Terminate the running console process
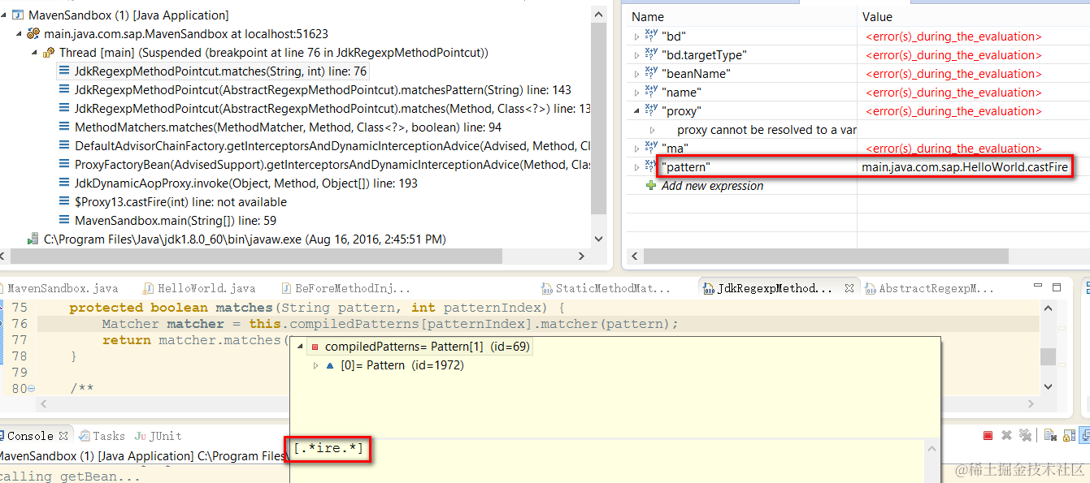 point(988,436)
